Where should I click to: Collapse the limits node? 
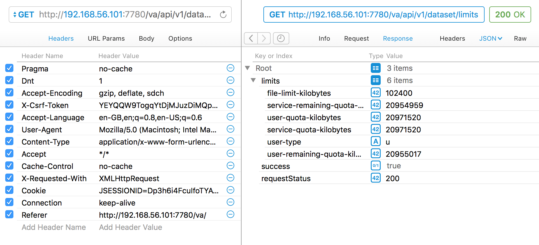click(253, 80)
